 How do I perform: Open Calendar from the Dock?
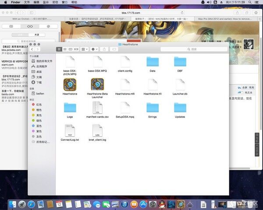click(x=59, y=204)
